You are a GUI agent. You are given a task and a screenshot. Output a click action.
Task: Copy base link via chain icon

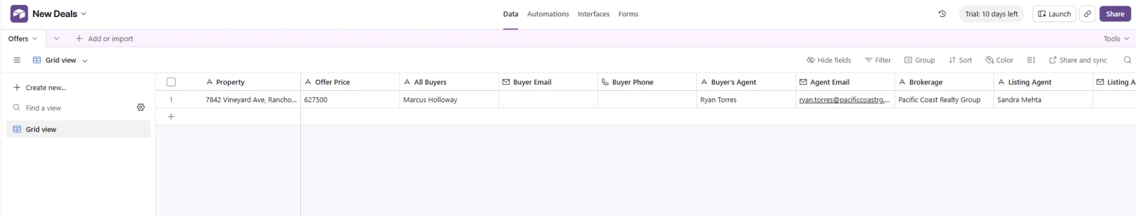1087,14
